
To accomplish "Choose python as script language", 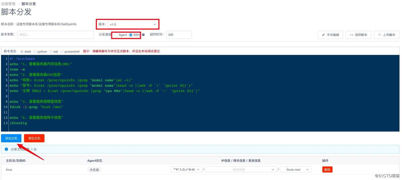I will [x=40, y=51].
